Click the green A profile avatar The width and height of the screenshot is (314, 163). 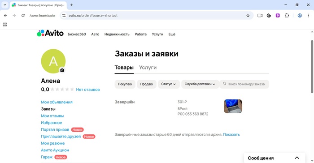coord(53,61)
